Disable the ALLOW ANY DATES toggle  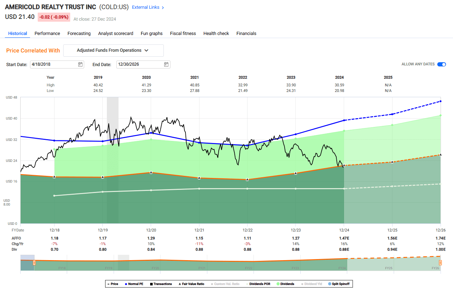441,64
